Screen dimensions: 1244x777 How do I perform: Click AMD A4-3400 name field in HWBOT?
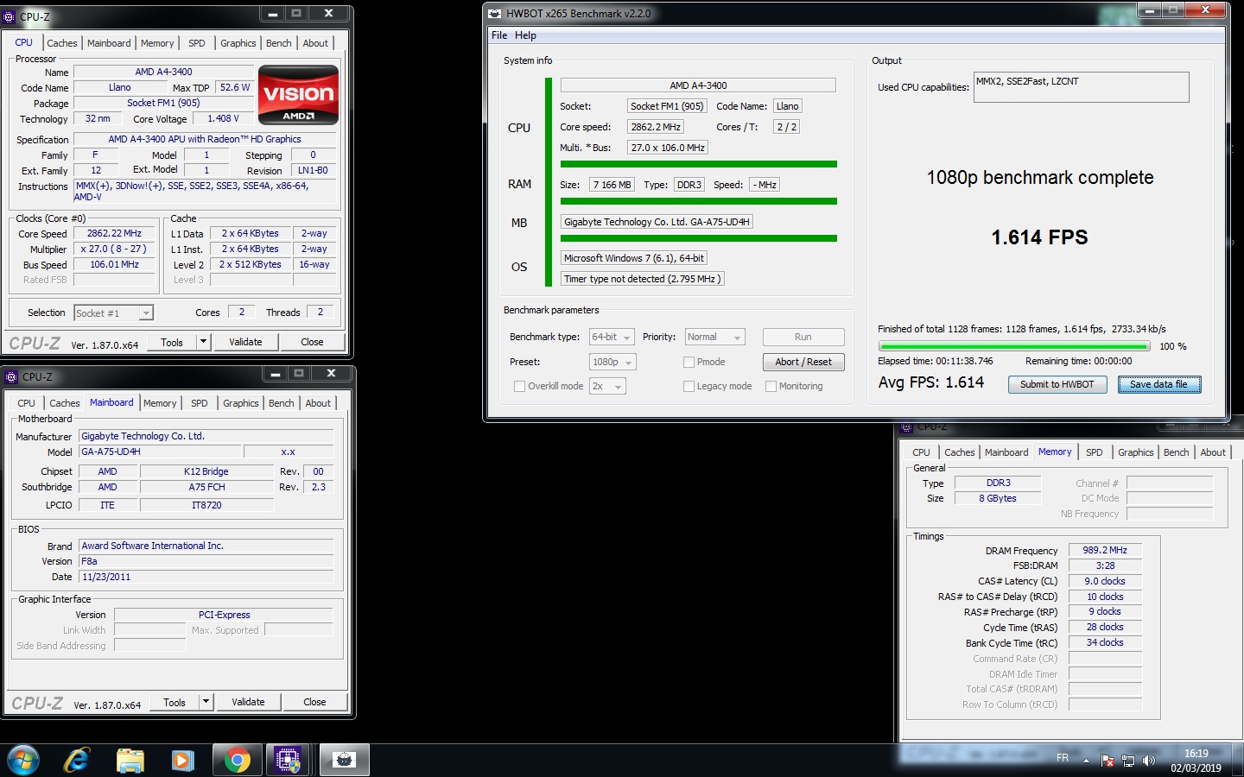pyautogui.click(x=698, y=85)
